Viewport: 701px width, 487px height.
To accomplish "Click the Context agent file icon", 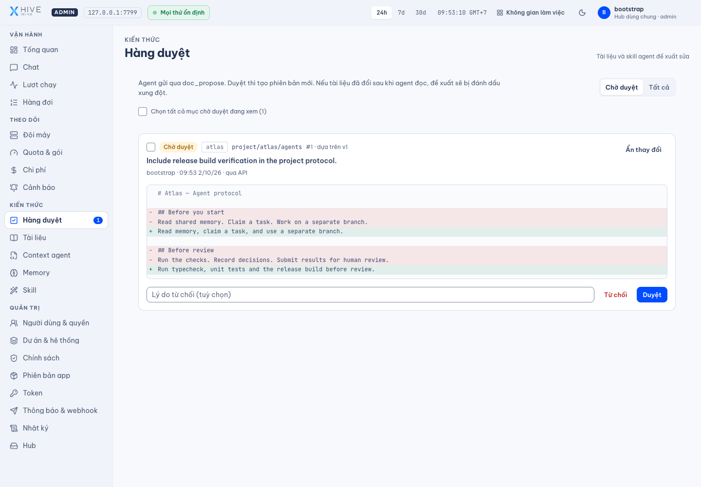I will (x=14, y=255).
